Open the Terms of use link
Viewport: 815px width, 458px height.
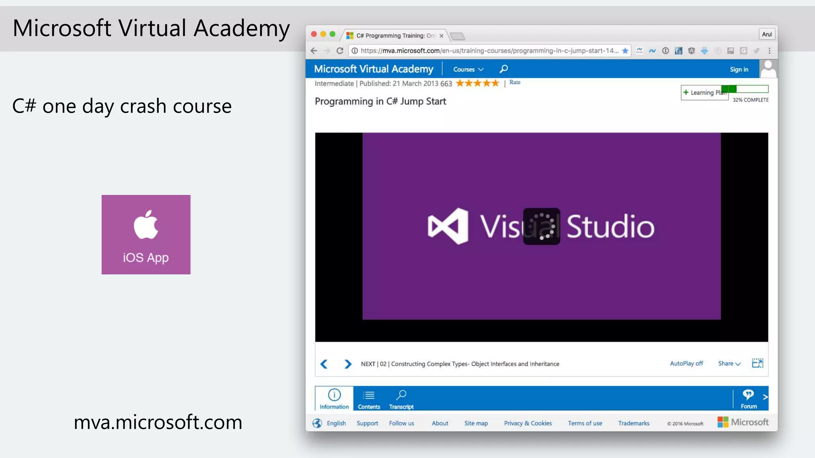585,423
